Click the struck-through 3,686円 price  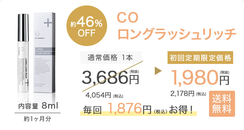(x=110, y=77)
